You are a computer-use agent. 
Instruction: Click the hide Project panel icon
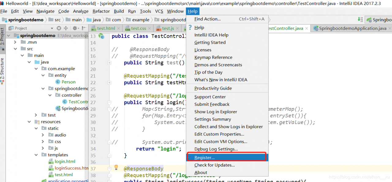point(83,28)
